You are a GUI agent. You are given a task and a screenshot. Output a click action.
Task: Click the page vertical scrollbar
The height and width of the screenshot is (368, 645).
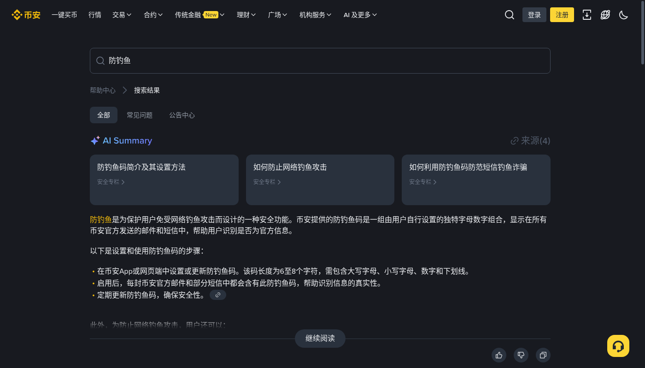[x=643, y=32]
